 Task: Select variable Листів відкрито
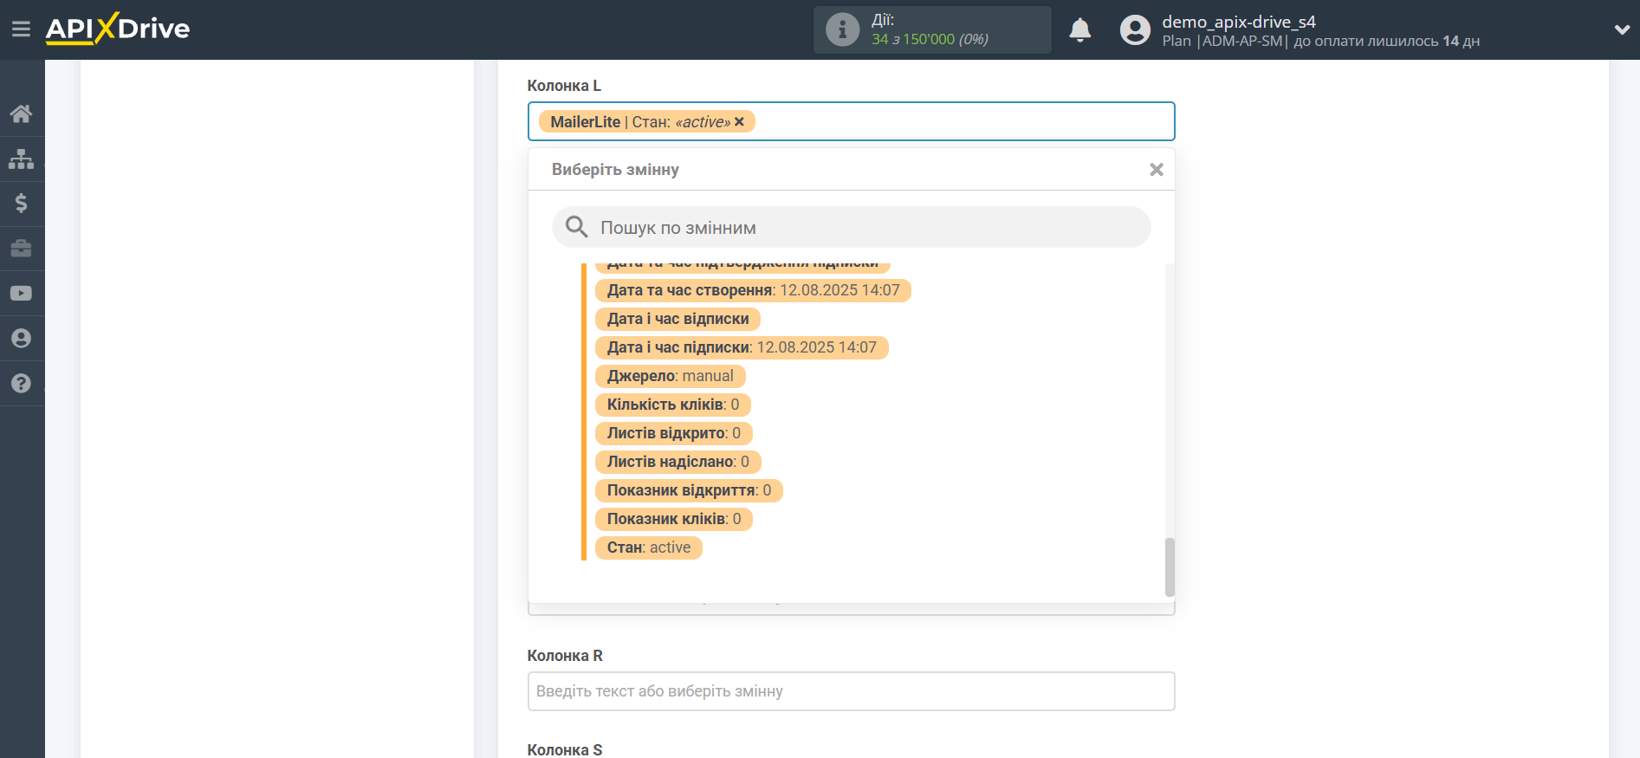674,433
